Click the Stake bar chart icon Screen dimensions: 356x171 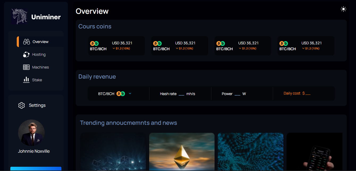coord(26,80)
